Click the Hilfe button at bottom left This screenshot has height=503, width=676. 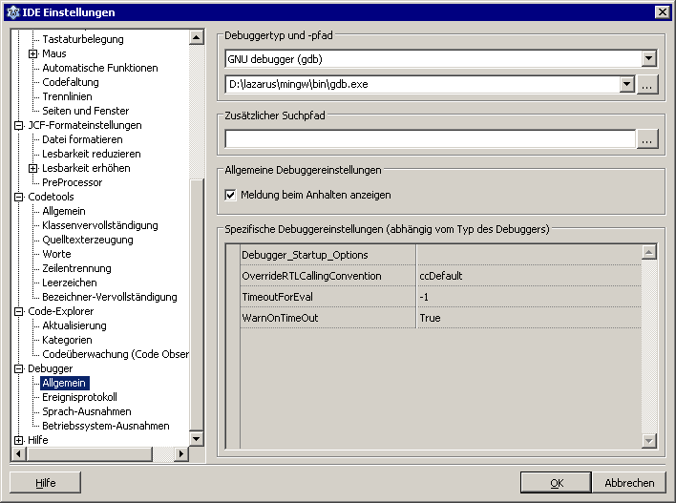[x=46, y=483]
